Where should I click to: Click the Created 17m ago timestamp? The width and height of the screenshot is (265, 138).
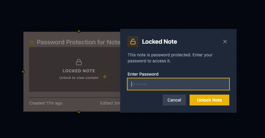pos(46,103)
